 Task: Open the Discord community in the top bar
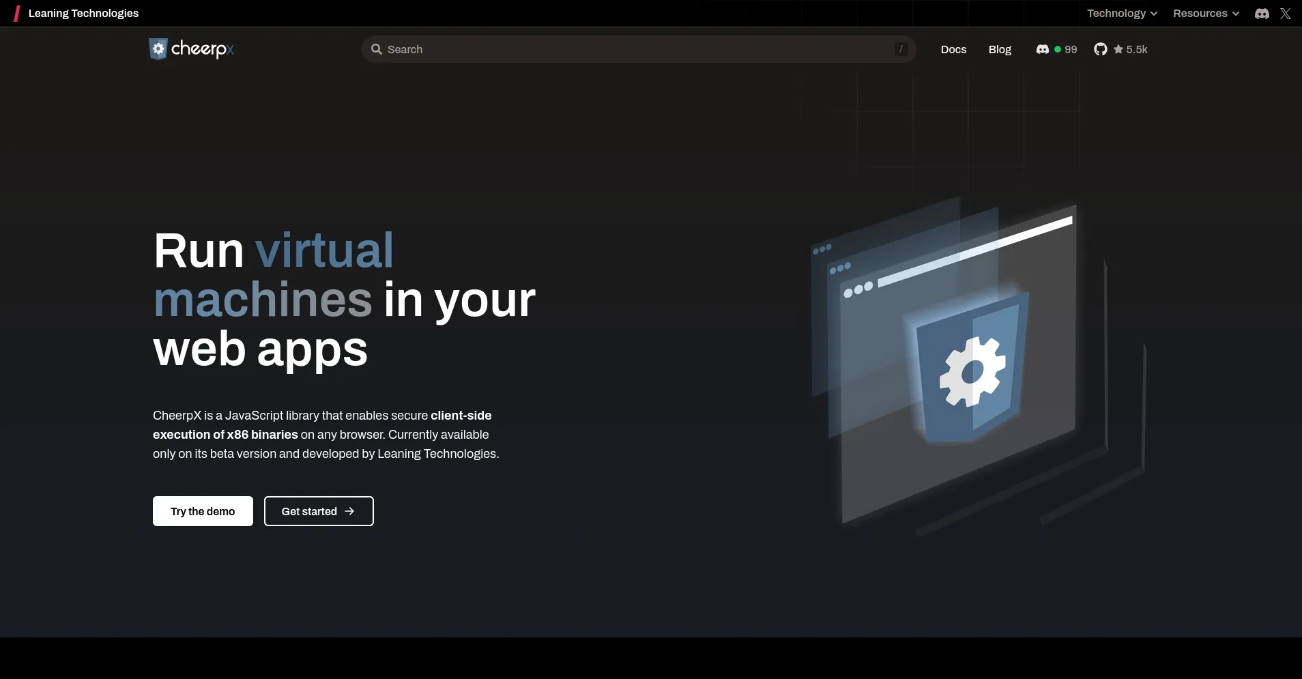point(1260,13)
